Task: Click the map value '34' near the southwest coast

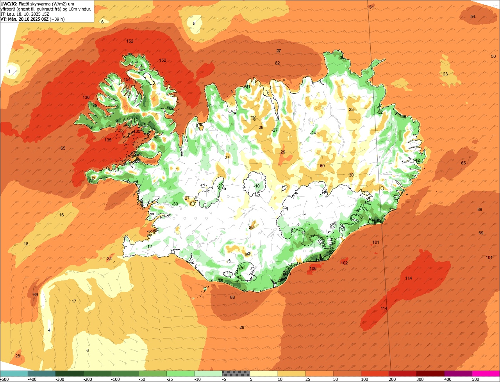Action: (109, 259)
